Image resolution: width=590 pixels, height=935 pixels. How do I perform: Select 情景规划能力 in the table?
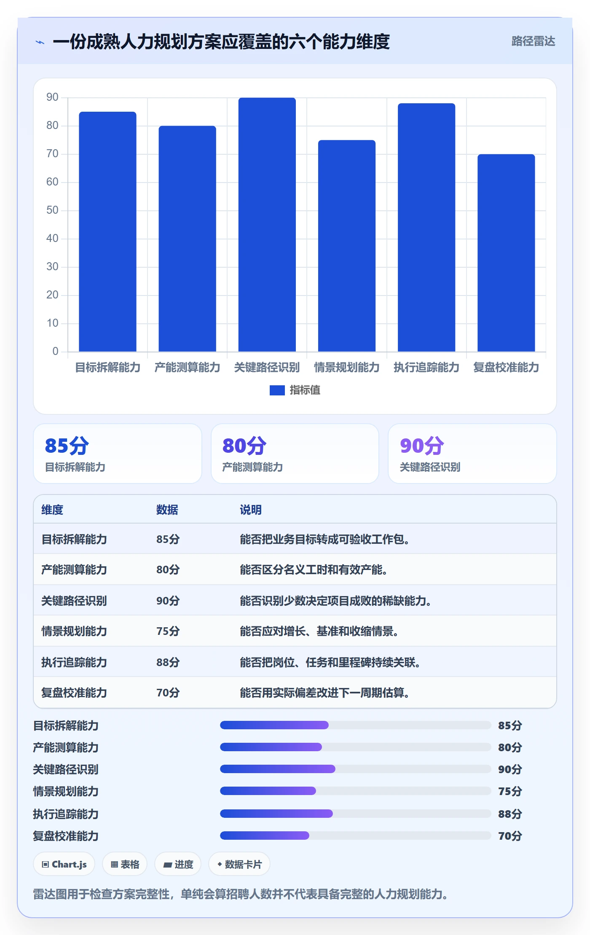click(74, 631)
